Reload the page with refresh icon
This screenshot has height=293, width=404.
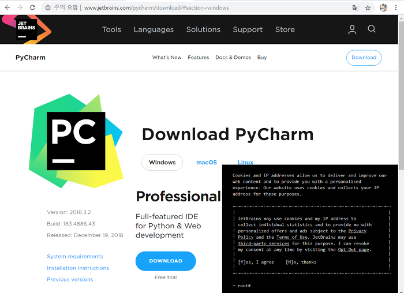[x=32, y=7]
